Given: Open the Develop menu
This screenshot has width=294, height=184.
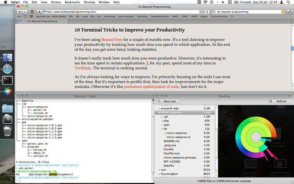Looking at the screenshot, I should [x=89, y=2].
